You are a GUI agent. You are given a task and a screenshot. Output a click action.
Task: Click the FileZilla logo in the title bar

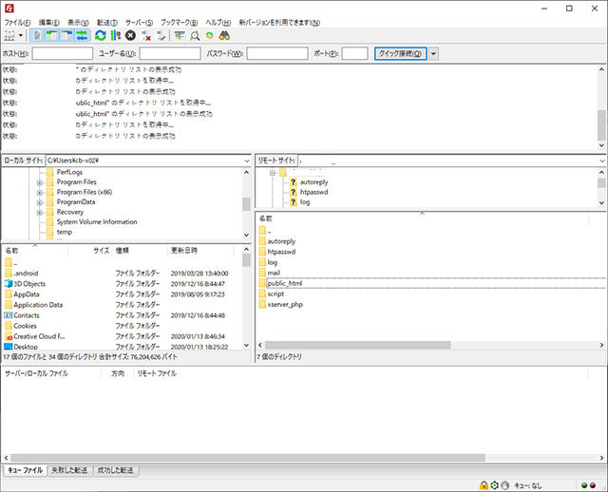click(9, 9)
